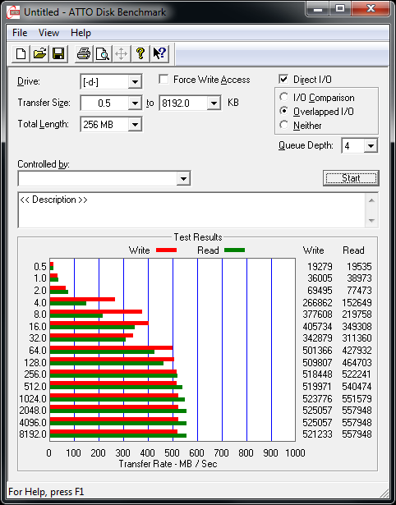The width and height of the screenshot is (396, 505).
Task: Click the yellow question mark About icon
Action: pyautogui.click(x=140, y=53)
